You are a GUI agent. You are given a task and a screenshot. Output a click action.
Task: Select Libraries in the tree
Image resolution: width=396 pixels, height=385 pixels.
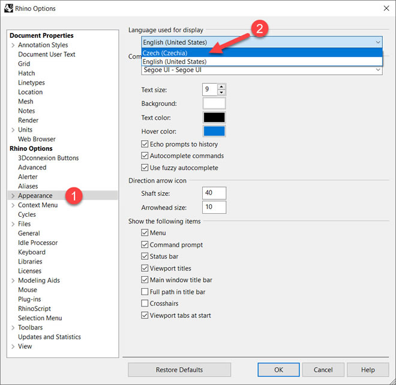pyautogui.click(x=30, y=262)
